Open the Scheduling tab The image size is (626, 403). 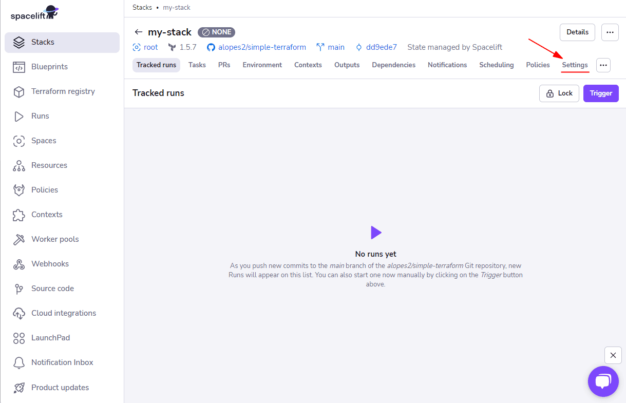(497, 65)
